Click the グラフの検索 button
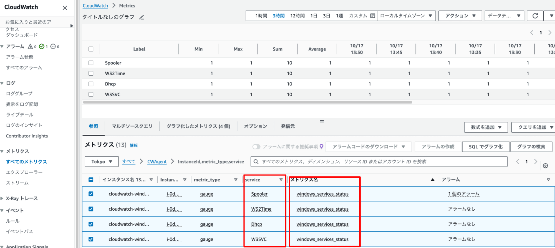Viewport: 555px width, 248px height. pos(531,147)
